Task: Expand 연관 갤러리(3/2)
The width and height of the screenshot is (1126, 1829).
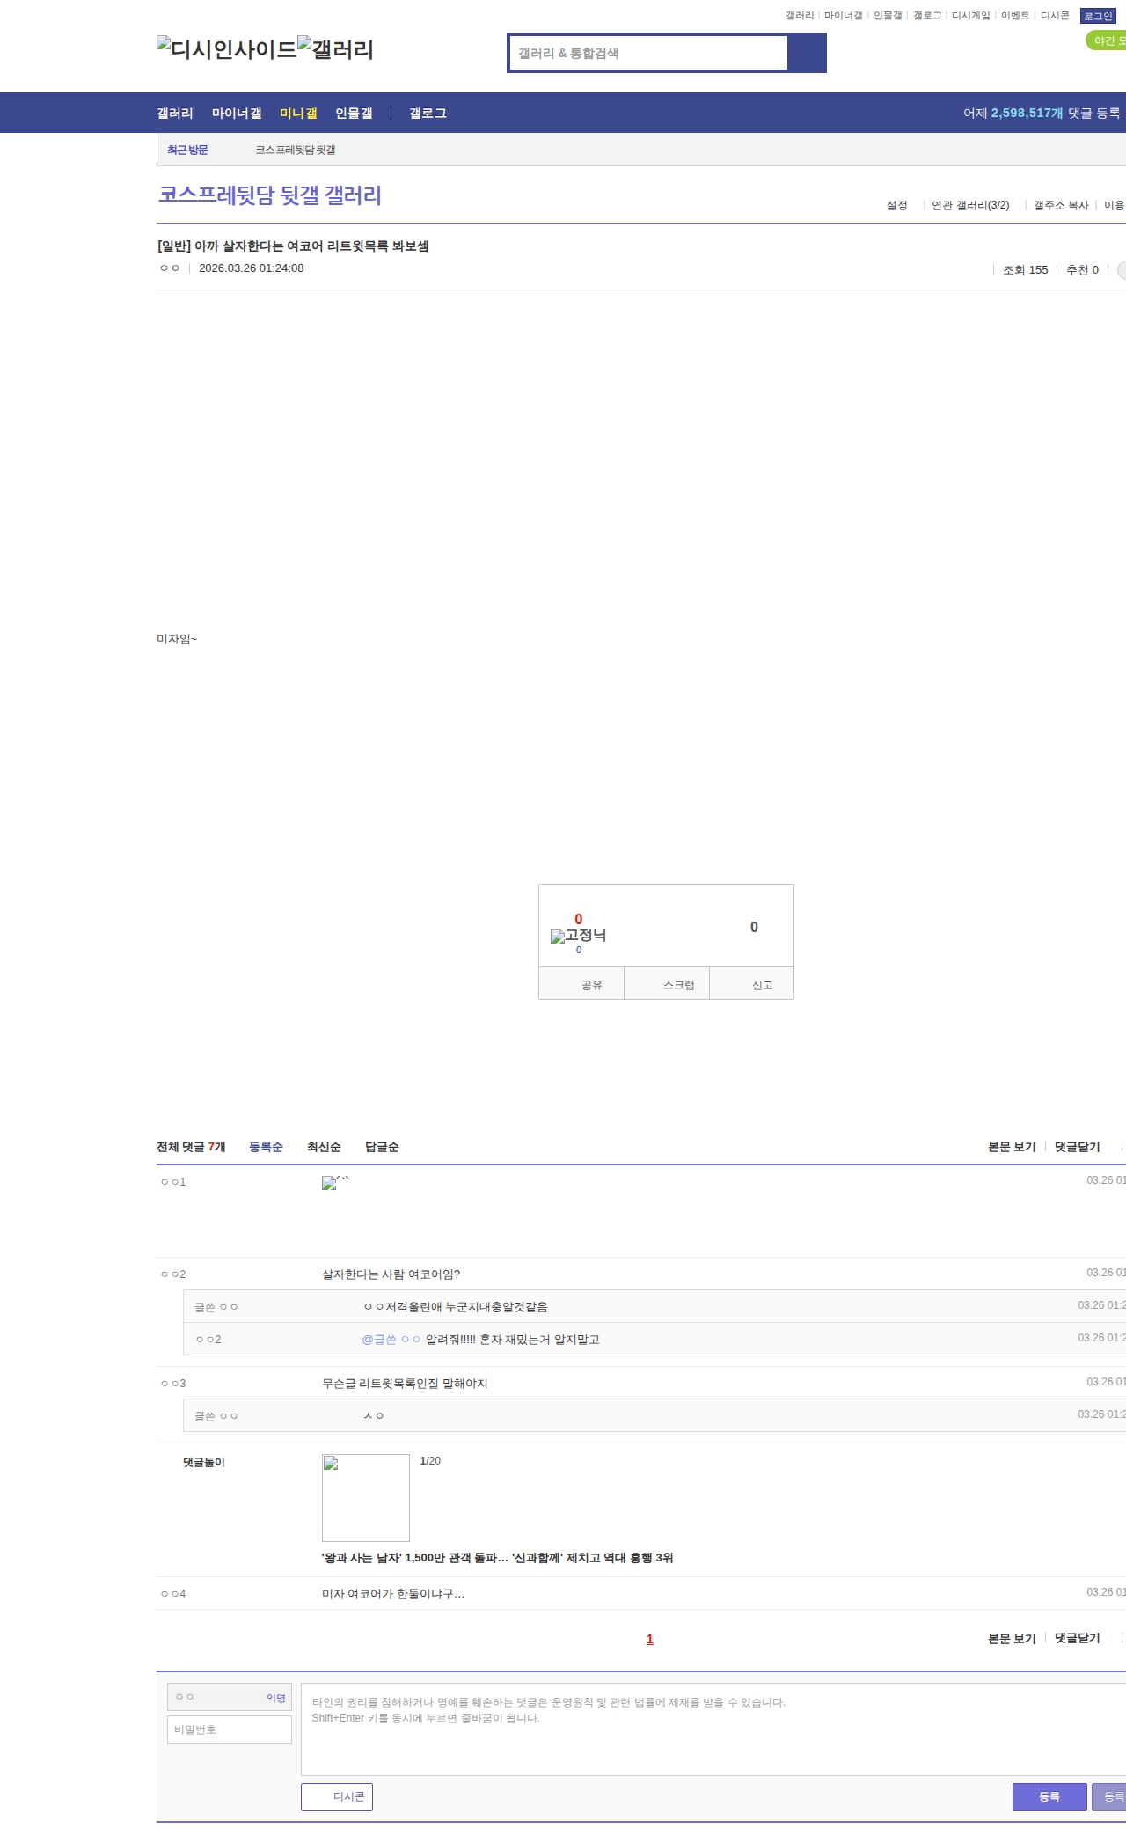Action: click(x=970, y=205)
